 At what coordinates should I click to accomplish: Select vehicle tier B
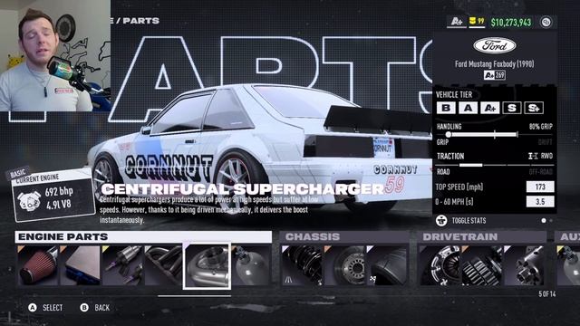point(446,108)
